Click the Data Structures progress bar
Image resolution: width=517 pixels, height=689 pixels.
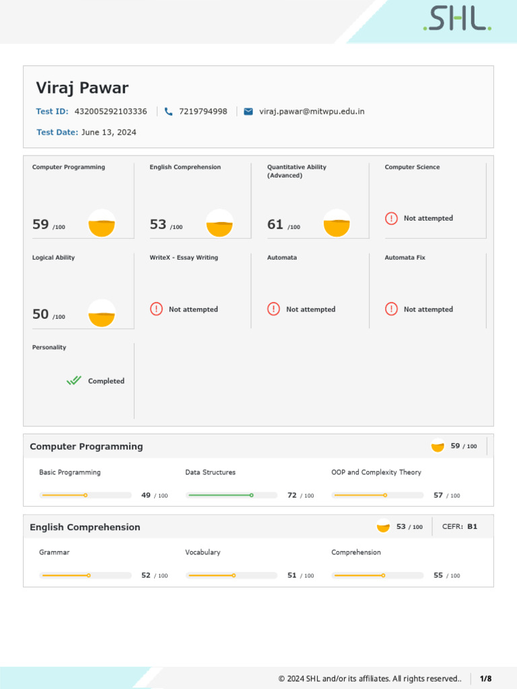click(x=232, y=495)
